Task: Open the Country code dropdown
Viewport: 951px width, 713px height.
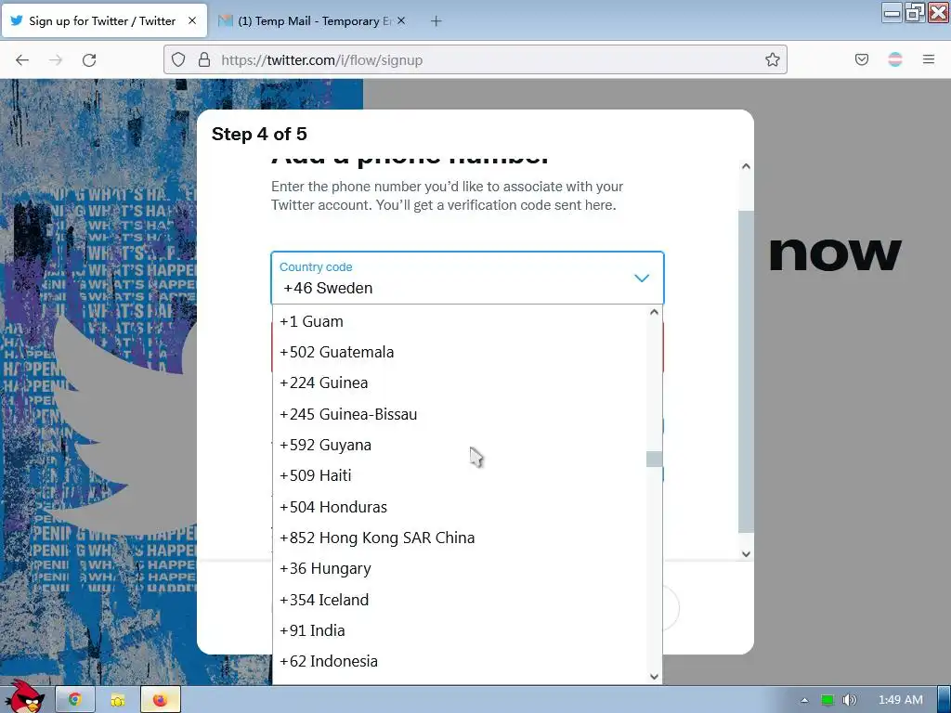Action: tap(467, 278)
